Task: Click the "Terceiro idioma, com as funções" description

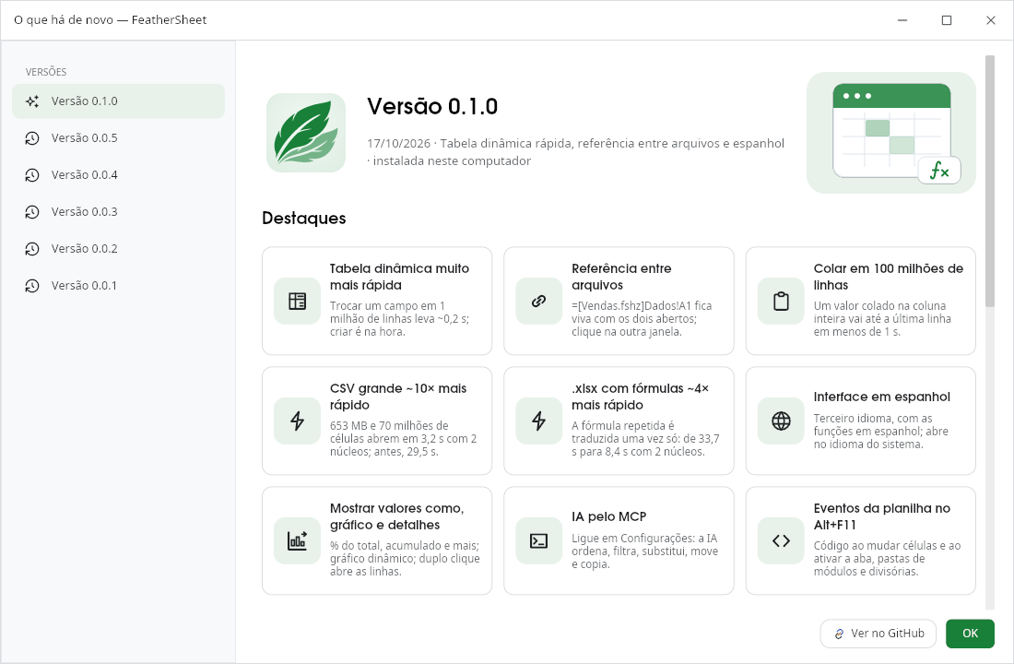Action: tap(880, 431)
